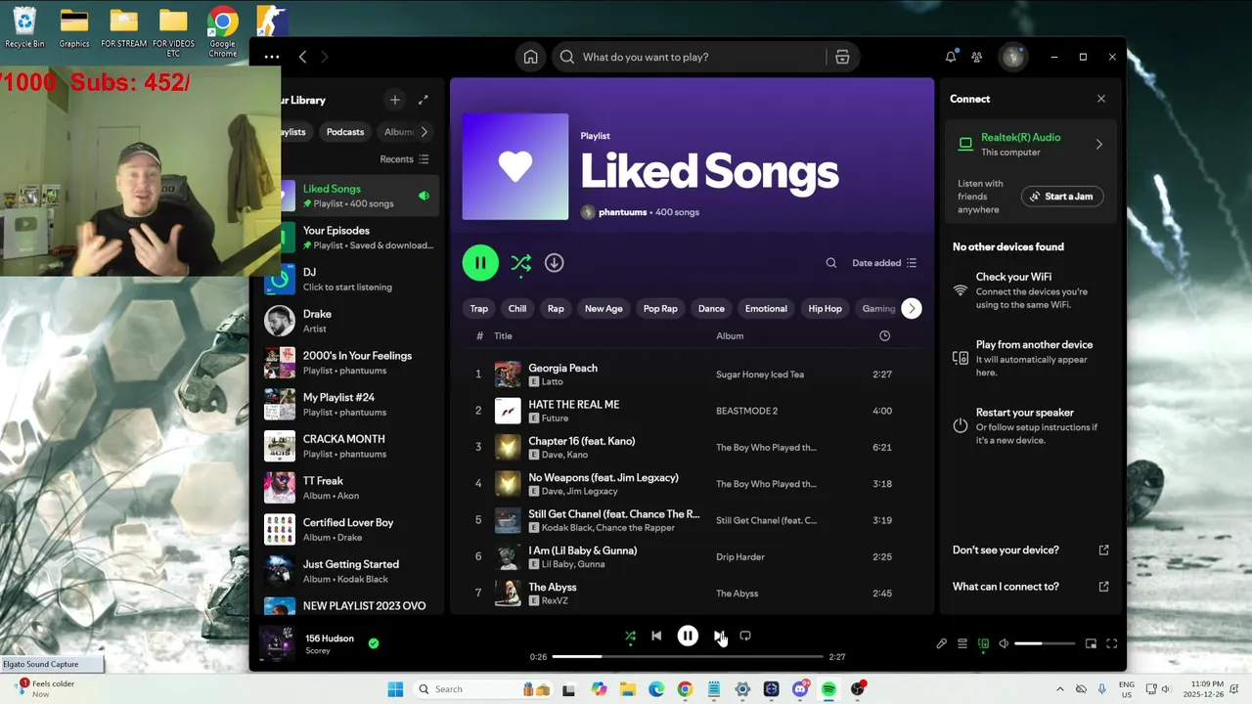
Task: Open the BEASTMODE 2 album link
Action: click(x=747, y=411)
